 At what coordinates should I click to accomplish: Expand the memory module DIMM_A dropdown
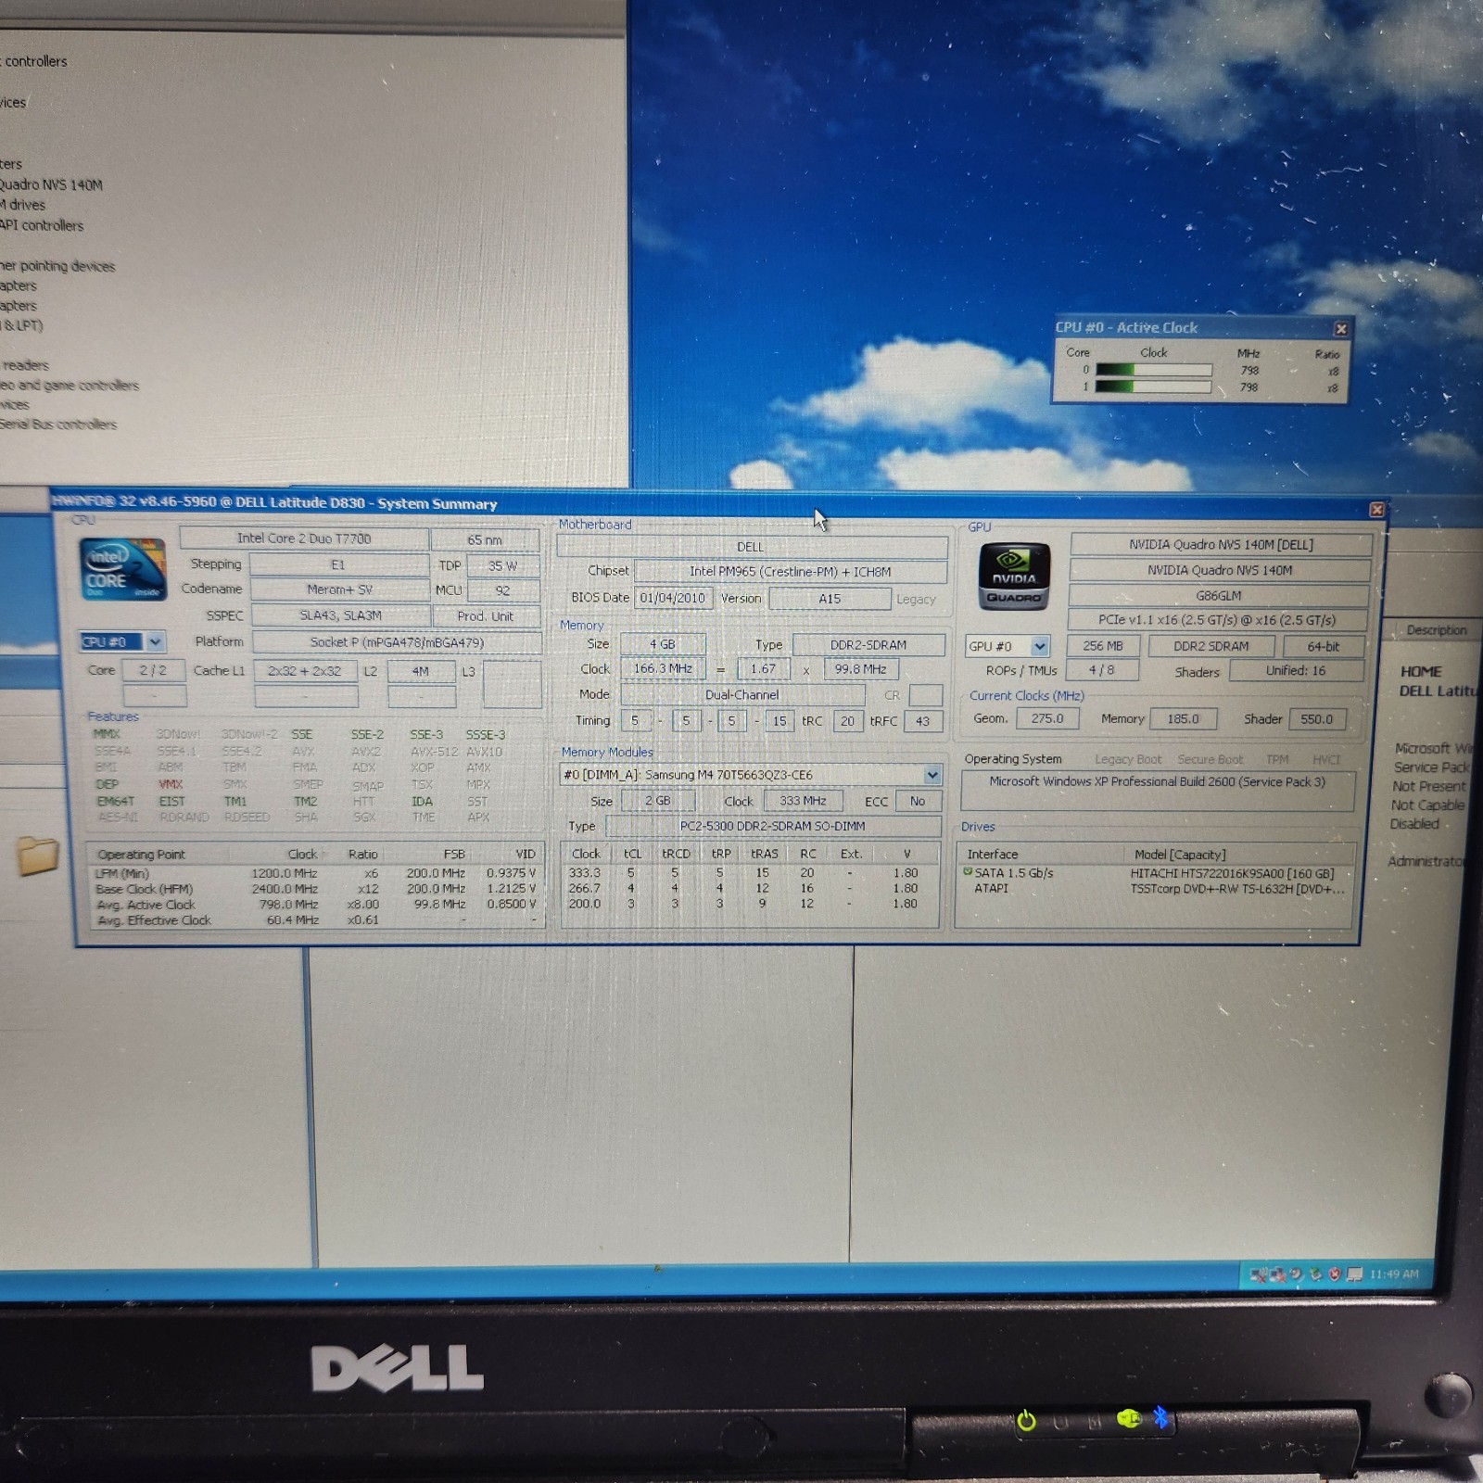point(932,775)
